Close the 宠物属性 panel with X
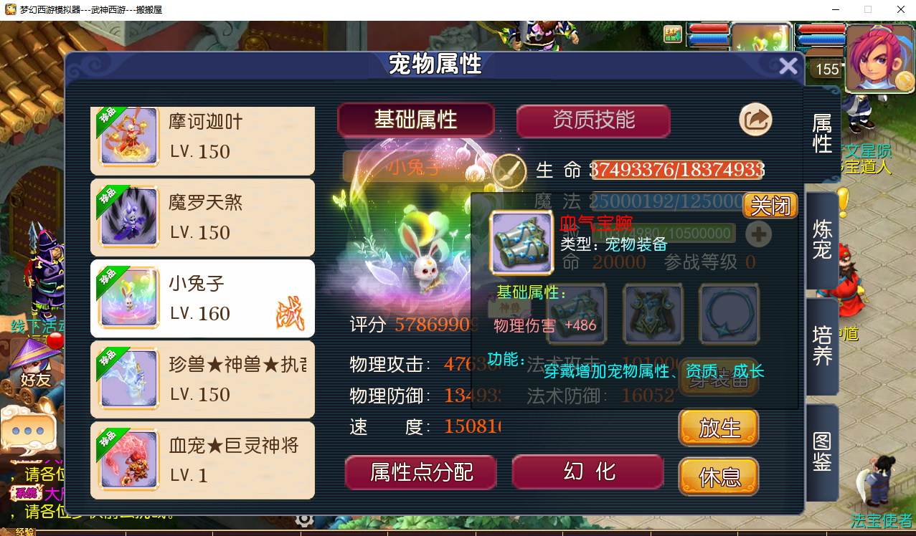Viewport: 916px width, 536px height. pyautogui.click(x=788, y=67)
